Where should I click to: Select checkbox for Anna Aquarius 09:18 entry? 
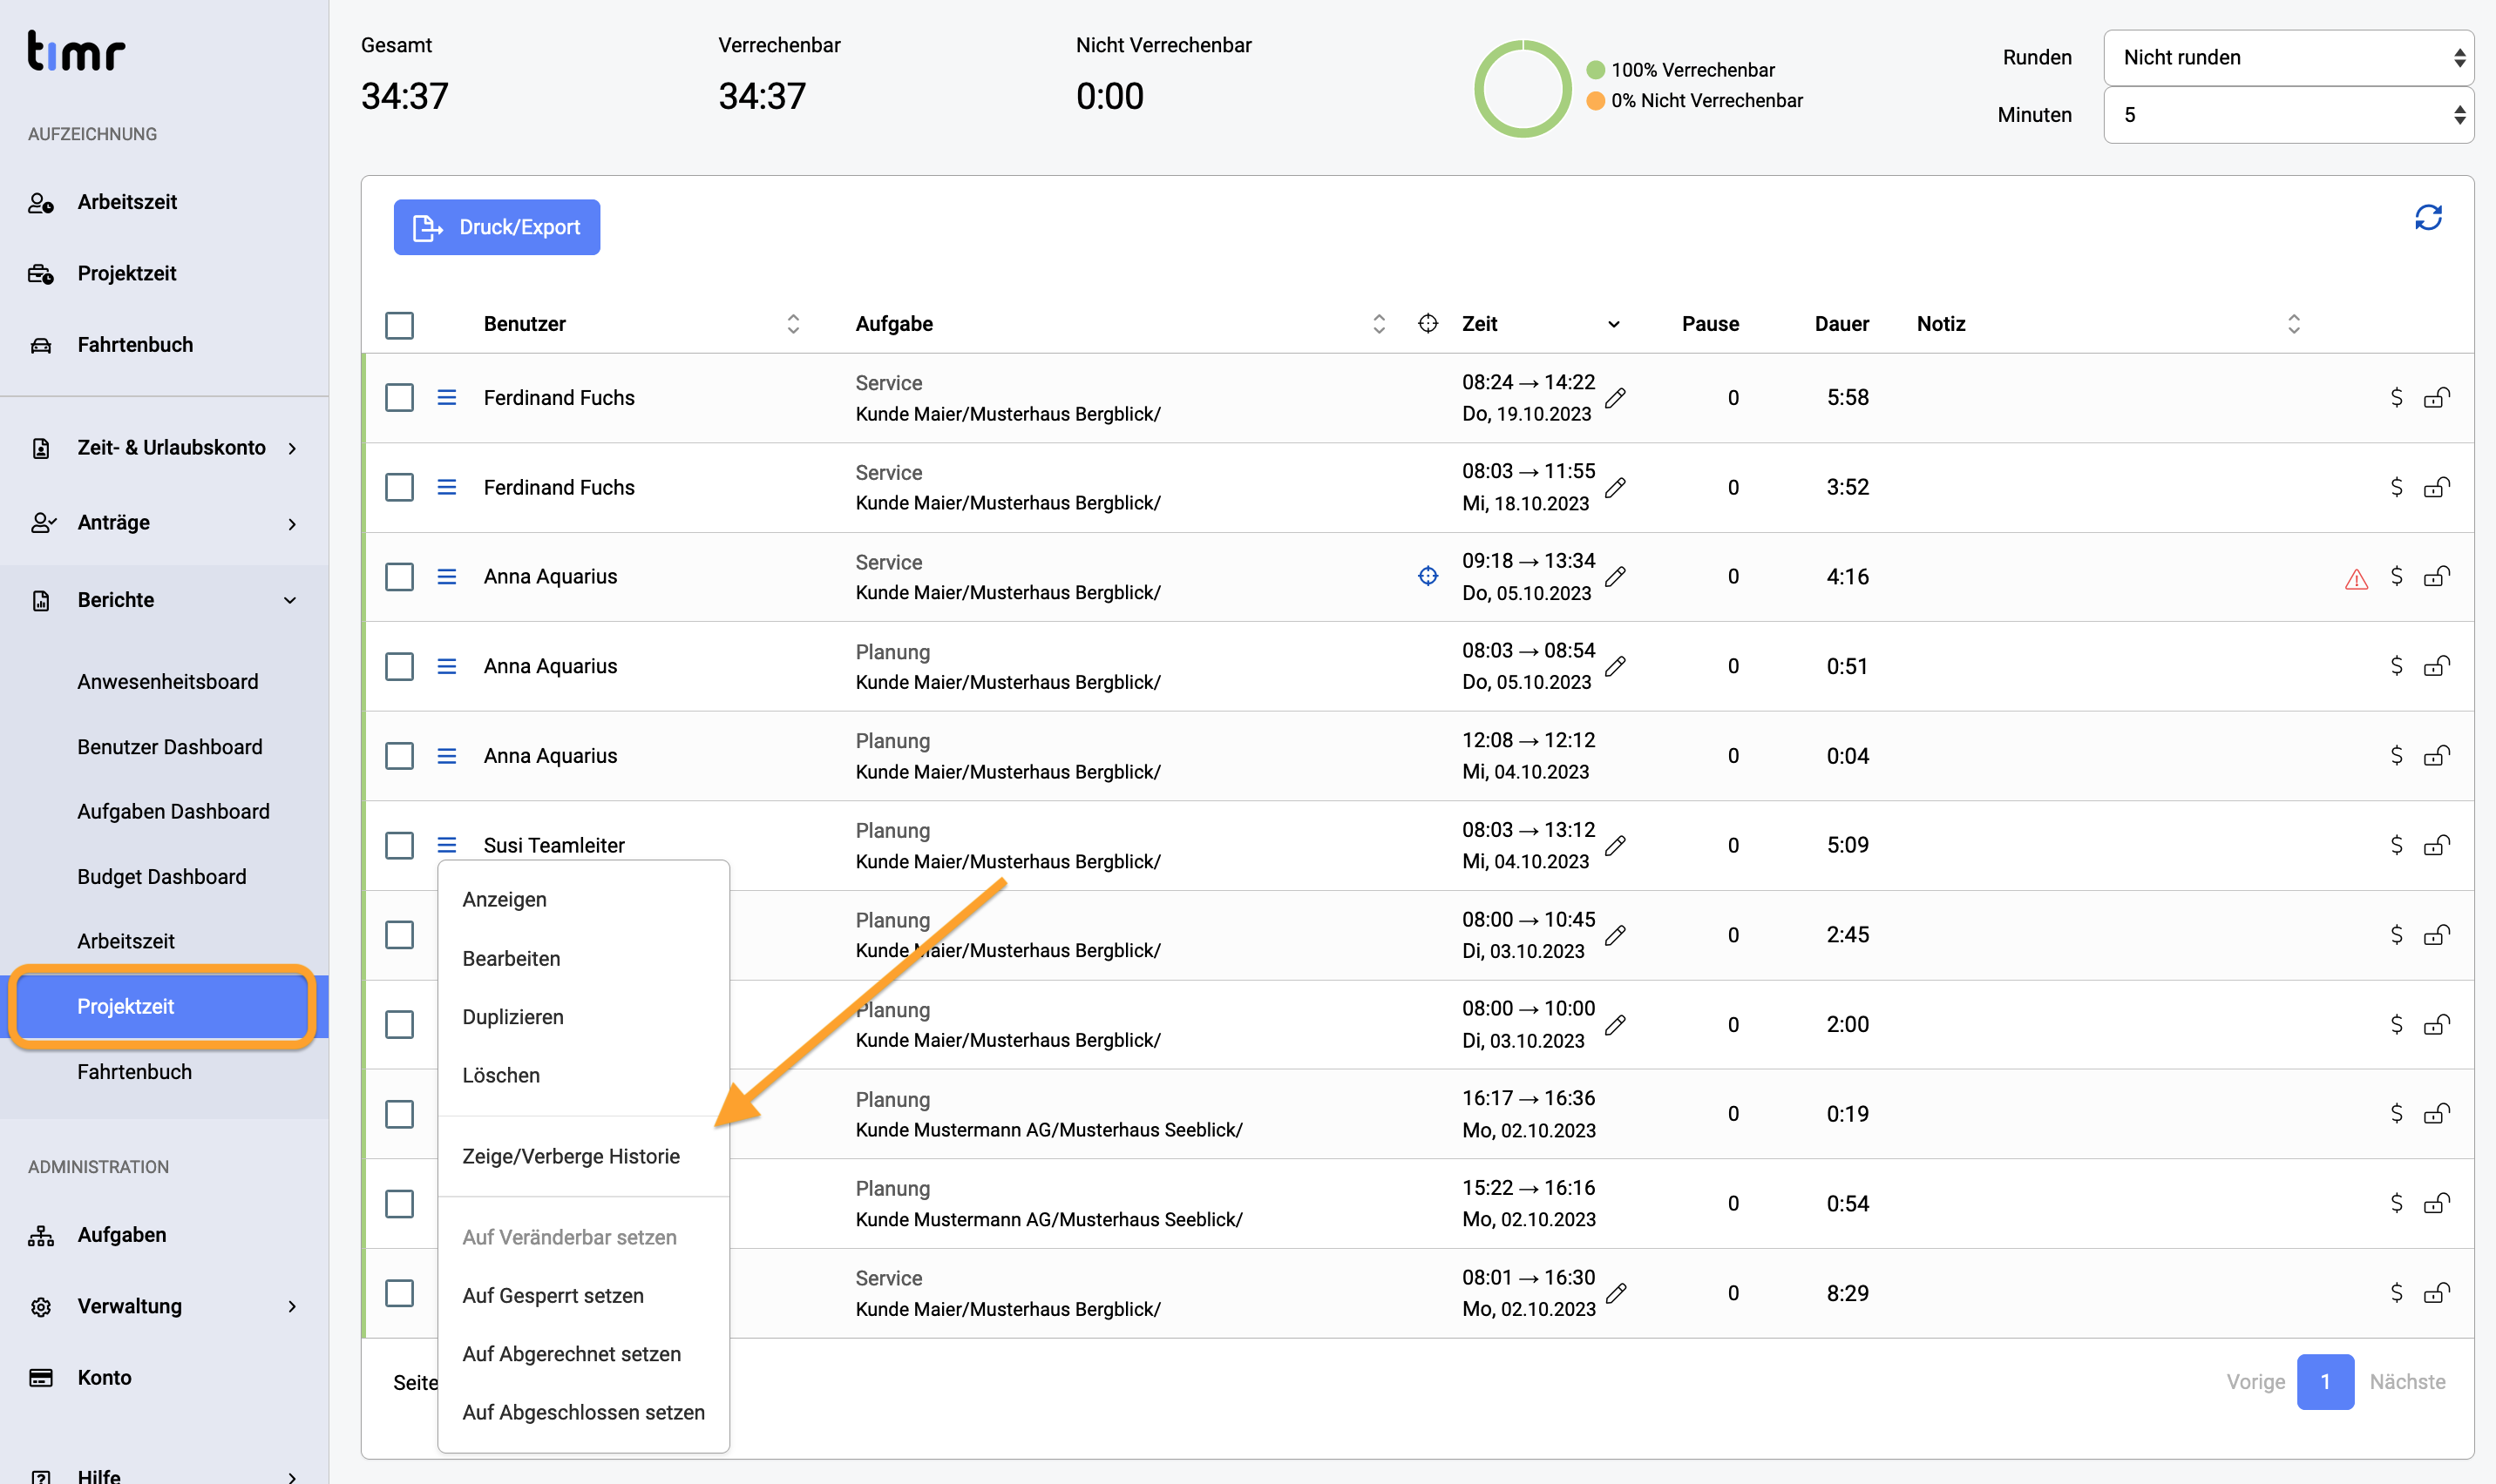[399, 577]
